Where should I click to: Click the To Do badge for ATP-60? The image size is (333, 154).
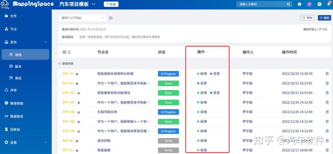click(x=168, y=141)
